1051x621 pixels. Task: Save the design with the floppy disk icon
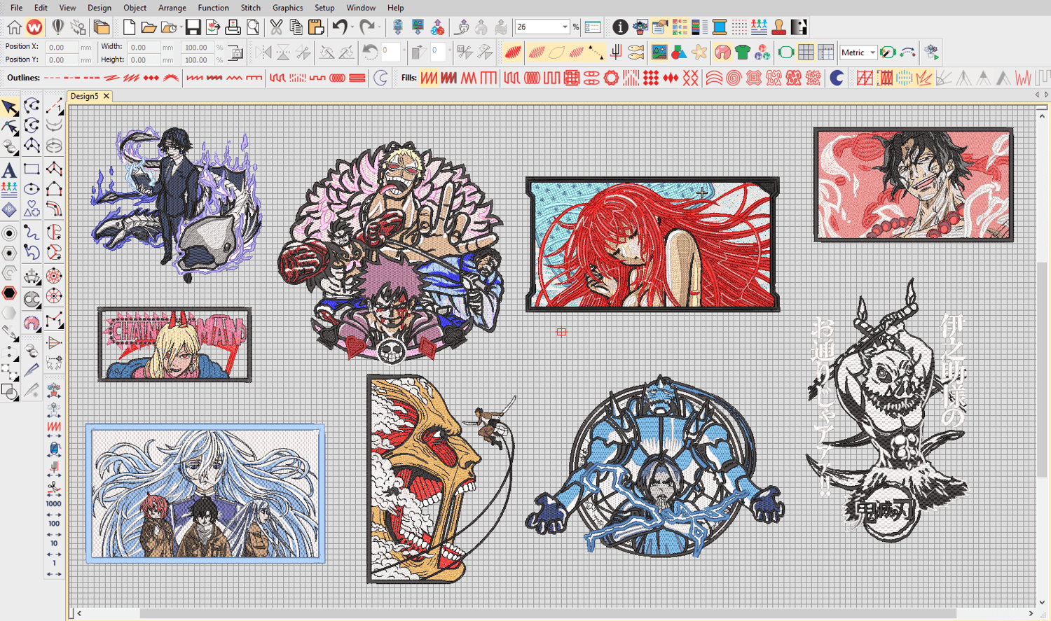coord(193,27)
